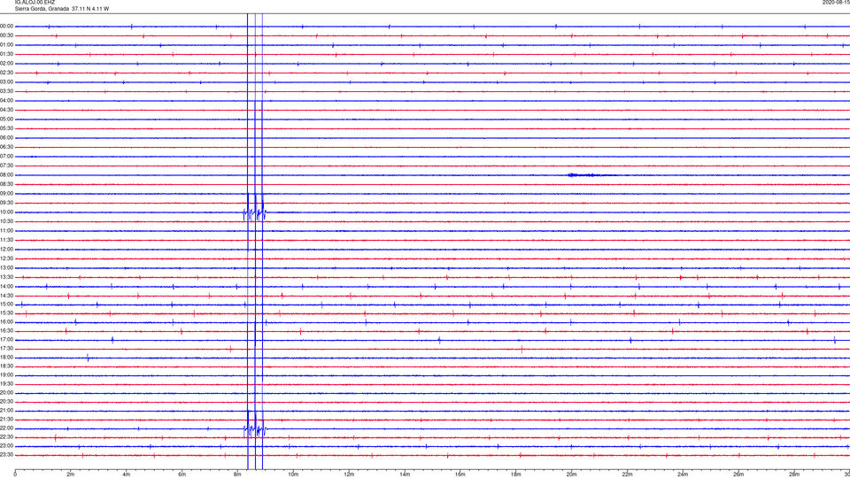This screenshot has width=850, height=478.
Task: Click the 16m tick label on time axis
Action: (x=460, y=474)
